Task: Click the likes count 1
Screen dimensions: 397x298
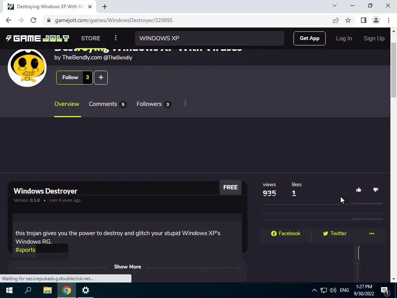Action: (x=294, y=193)
